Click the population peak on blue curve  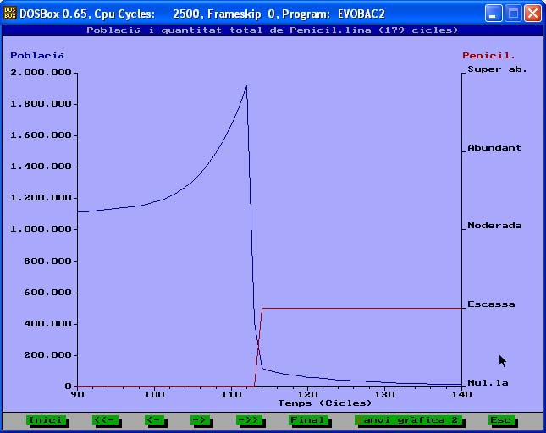[x=245, y=86]
